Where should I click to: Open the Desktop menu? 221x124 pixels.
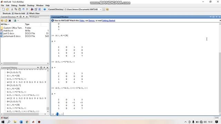coord(31,6)
